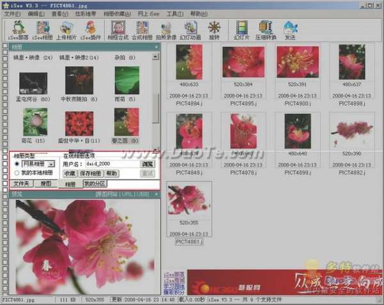Image resolution: width=384 pixels, height=305 pixels.
Task: Select the 雨荷 (5) lotus leaf album
Action: (127, 81)
